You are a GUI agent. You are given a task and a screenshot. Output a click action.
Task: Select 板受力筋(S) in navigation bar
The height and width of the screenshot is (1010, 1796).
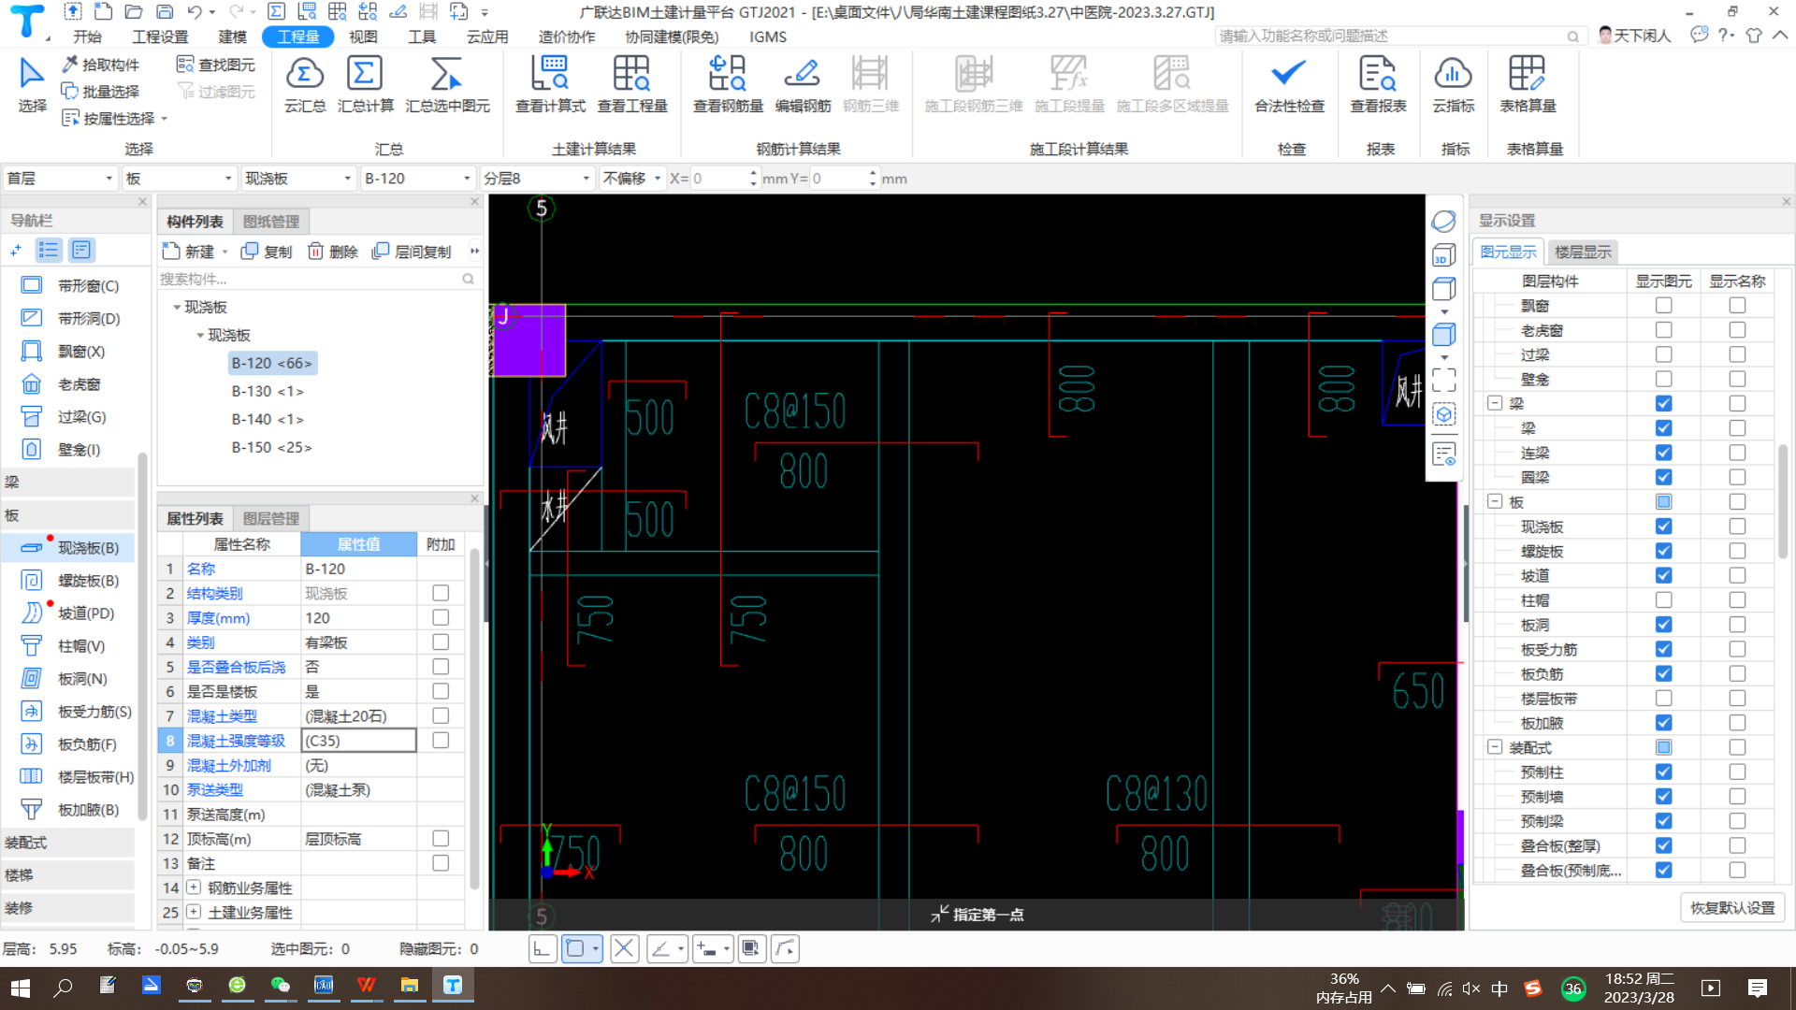click(77, 712)
